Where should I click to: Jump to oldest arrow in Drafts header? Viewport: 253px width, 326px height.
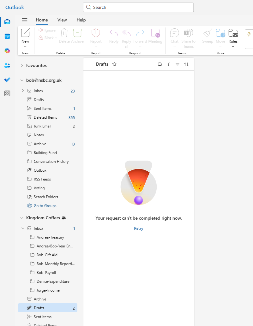[169, 64]
